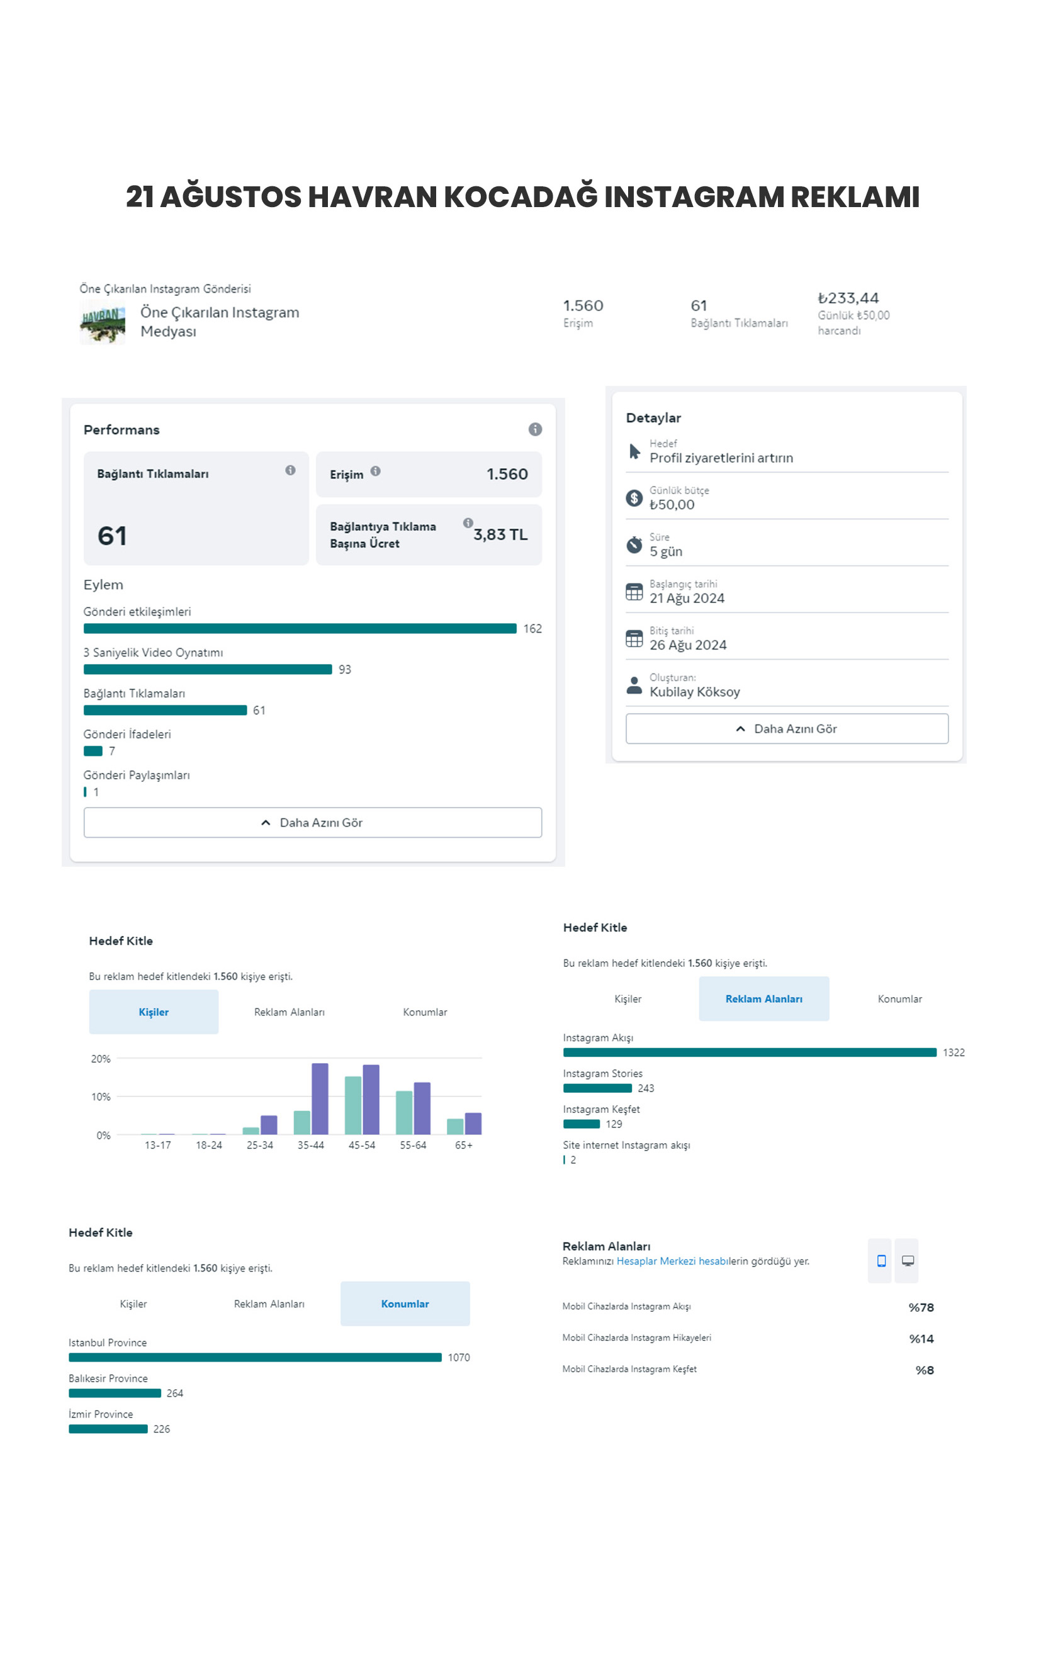Click the Performans panel info icon
This screenshot has width=1041, height=1653.
point(534,429)
